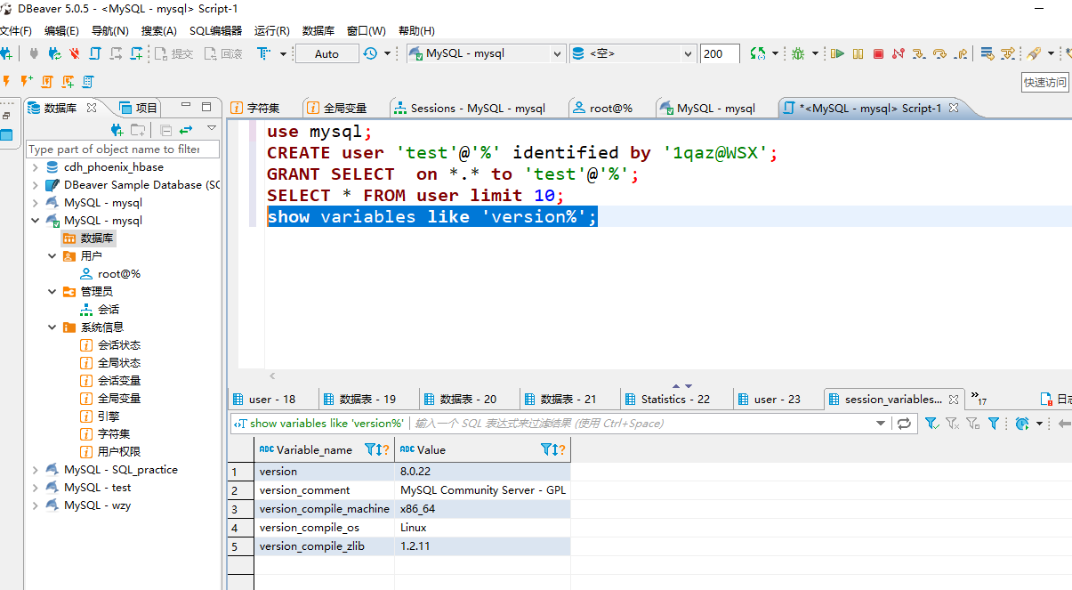
Task: Open the 文件(F) menu
Action: pos(16,30)
